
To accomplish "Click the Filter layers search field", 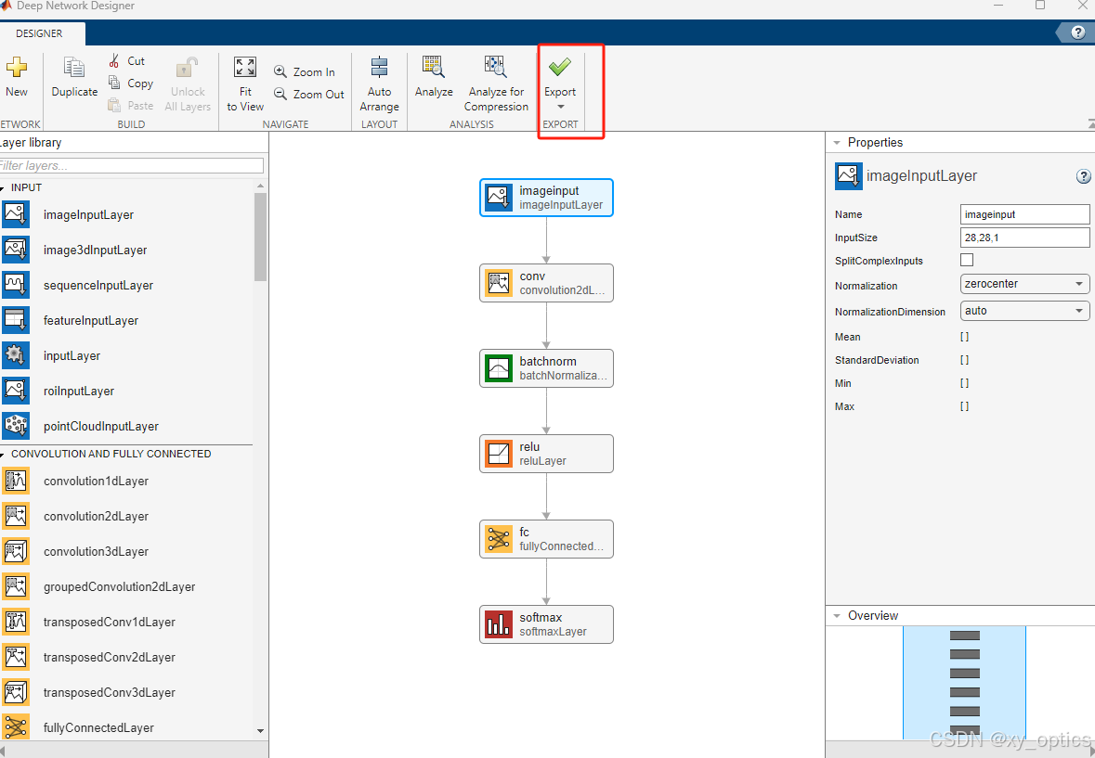I will (x=131, y=165).
